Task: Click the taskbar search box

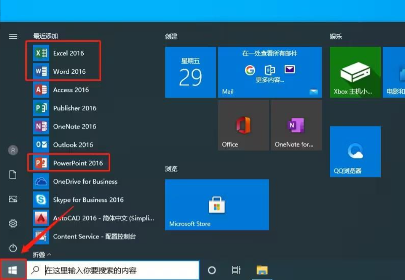Action: [113, 270]
